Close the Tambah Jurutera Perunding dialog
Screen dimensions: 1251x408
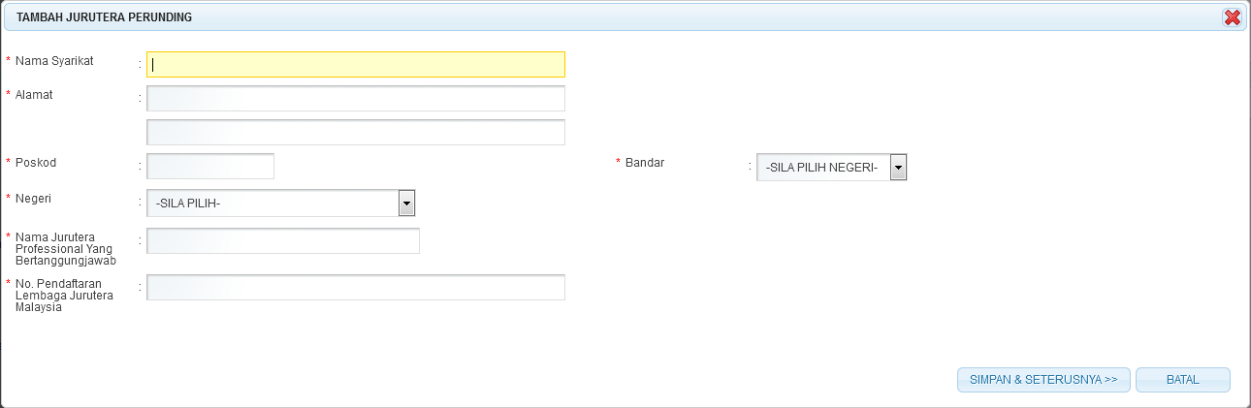tap(1233, 17)
